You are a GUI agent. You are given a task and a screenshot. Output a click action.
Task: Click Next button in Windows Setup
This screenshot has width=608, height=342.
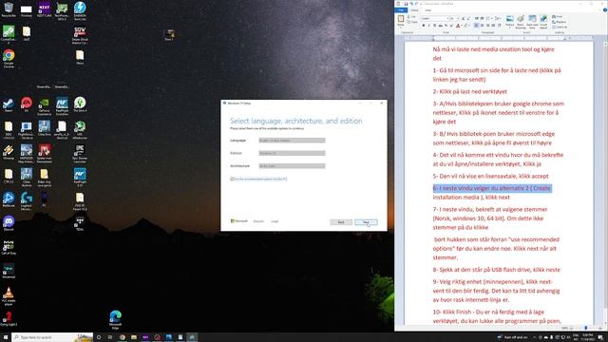(x=366, y=222)
